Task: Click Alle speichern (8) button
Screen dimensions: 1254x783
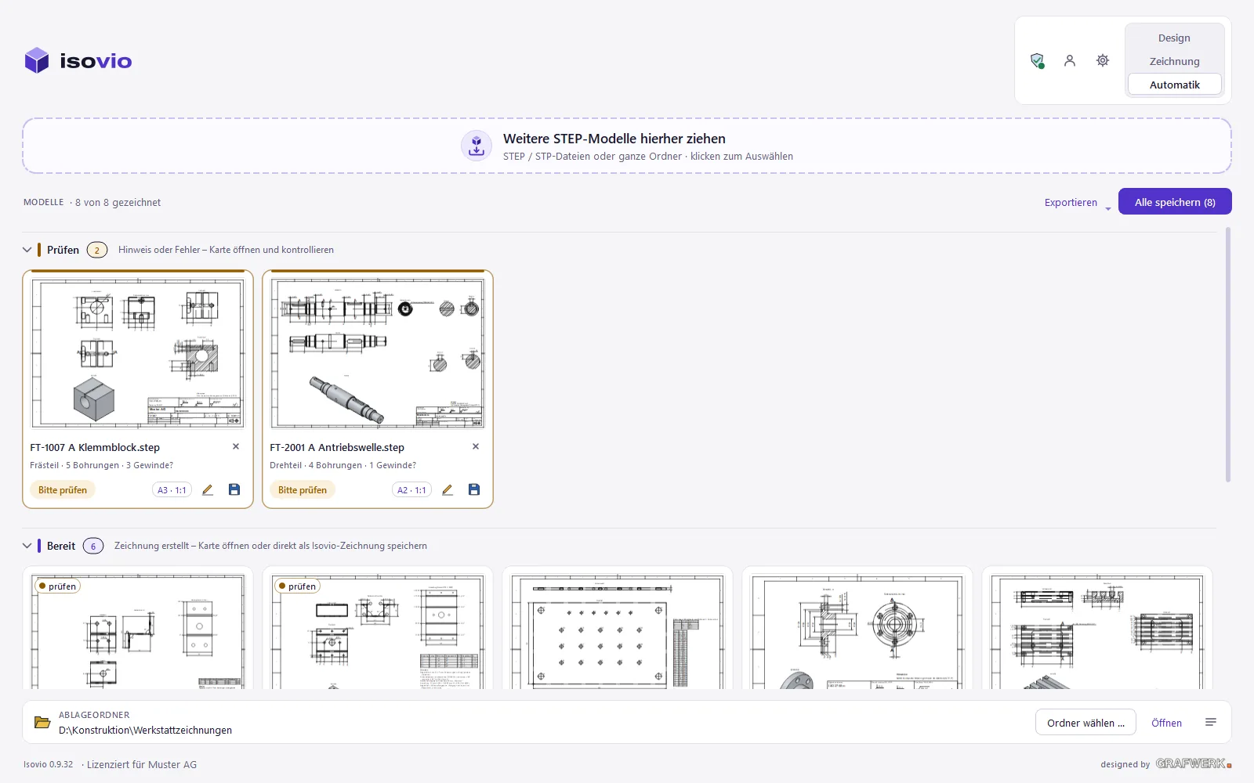Action: pyautogui.click(x=1175, y=202)
